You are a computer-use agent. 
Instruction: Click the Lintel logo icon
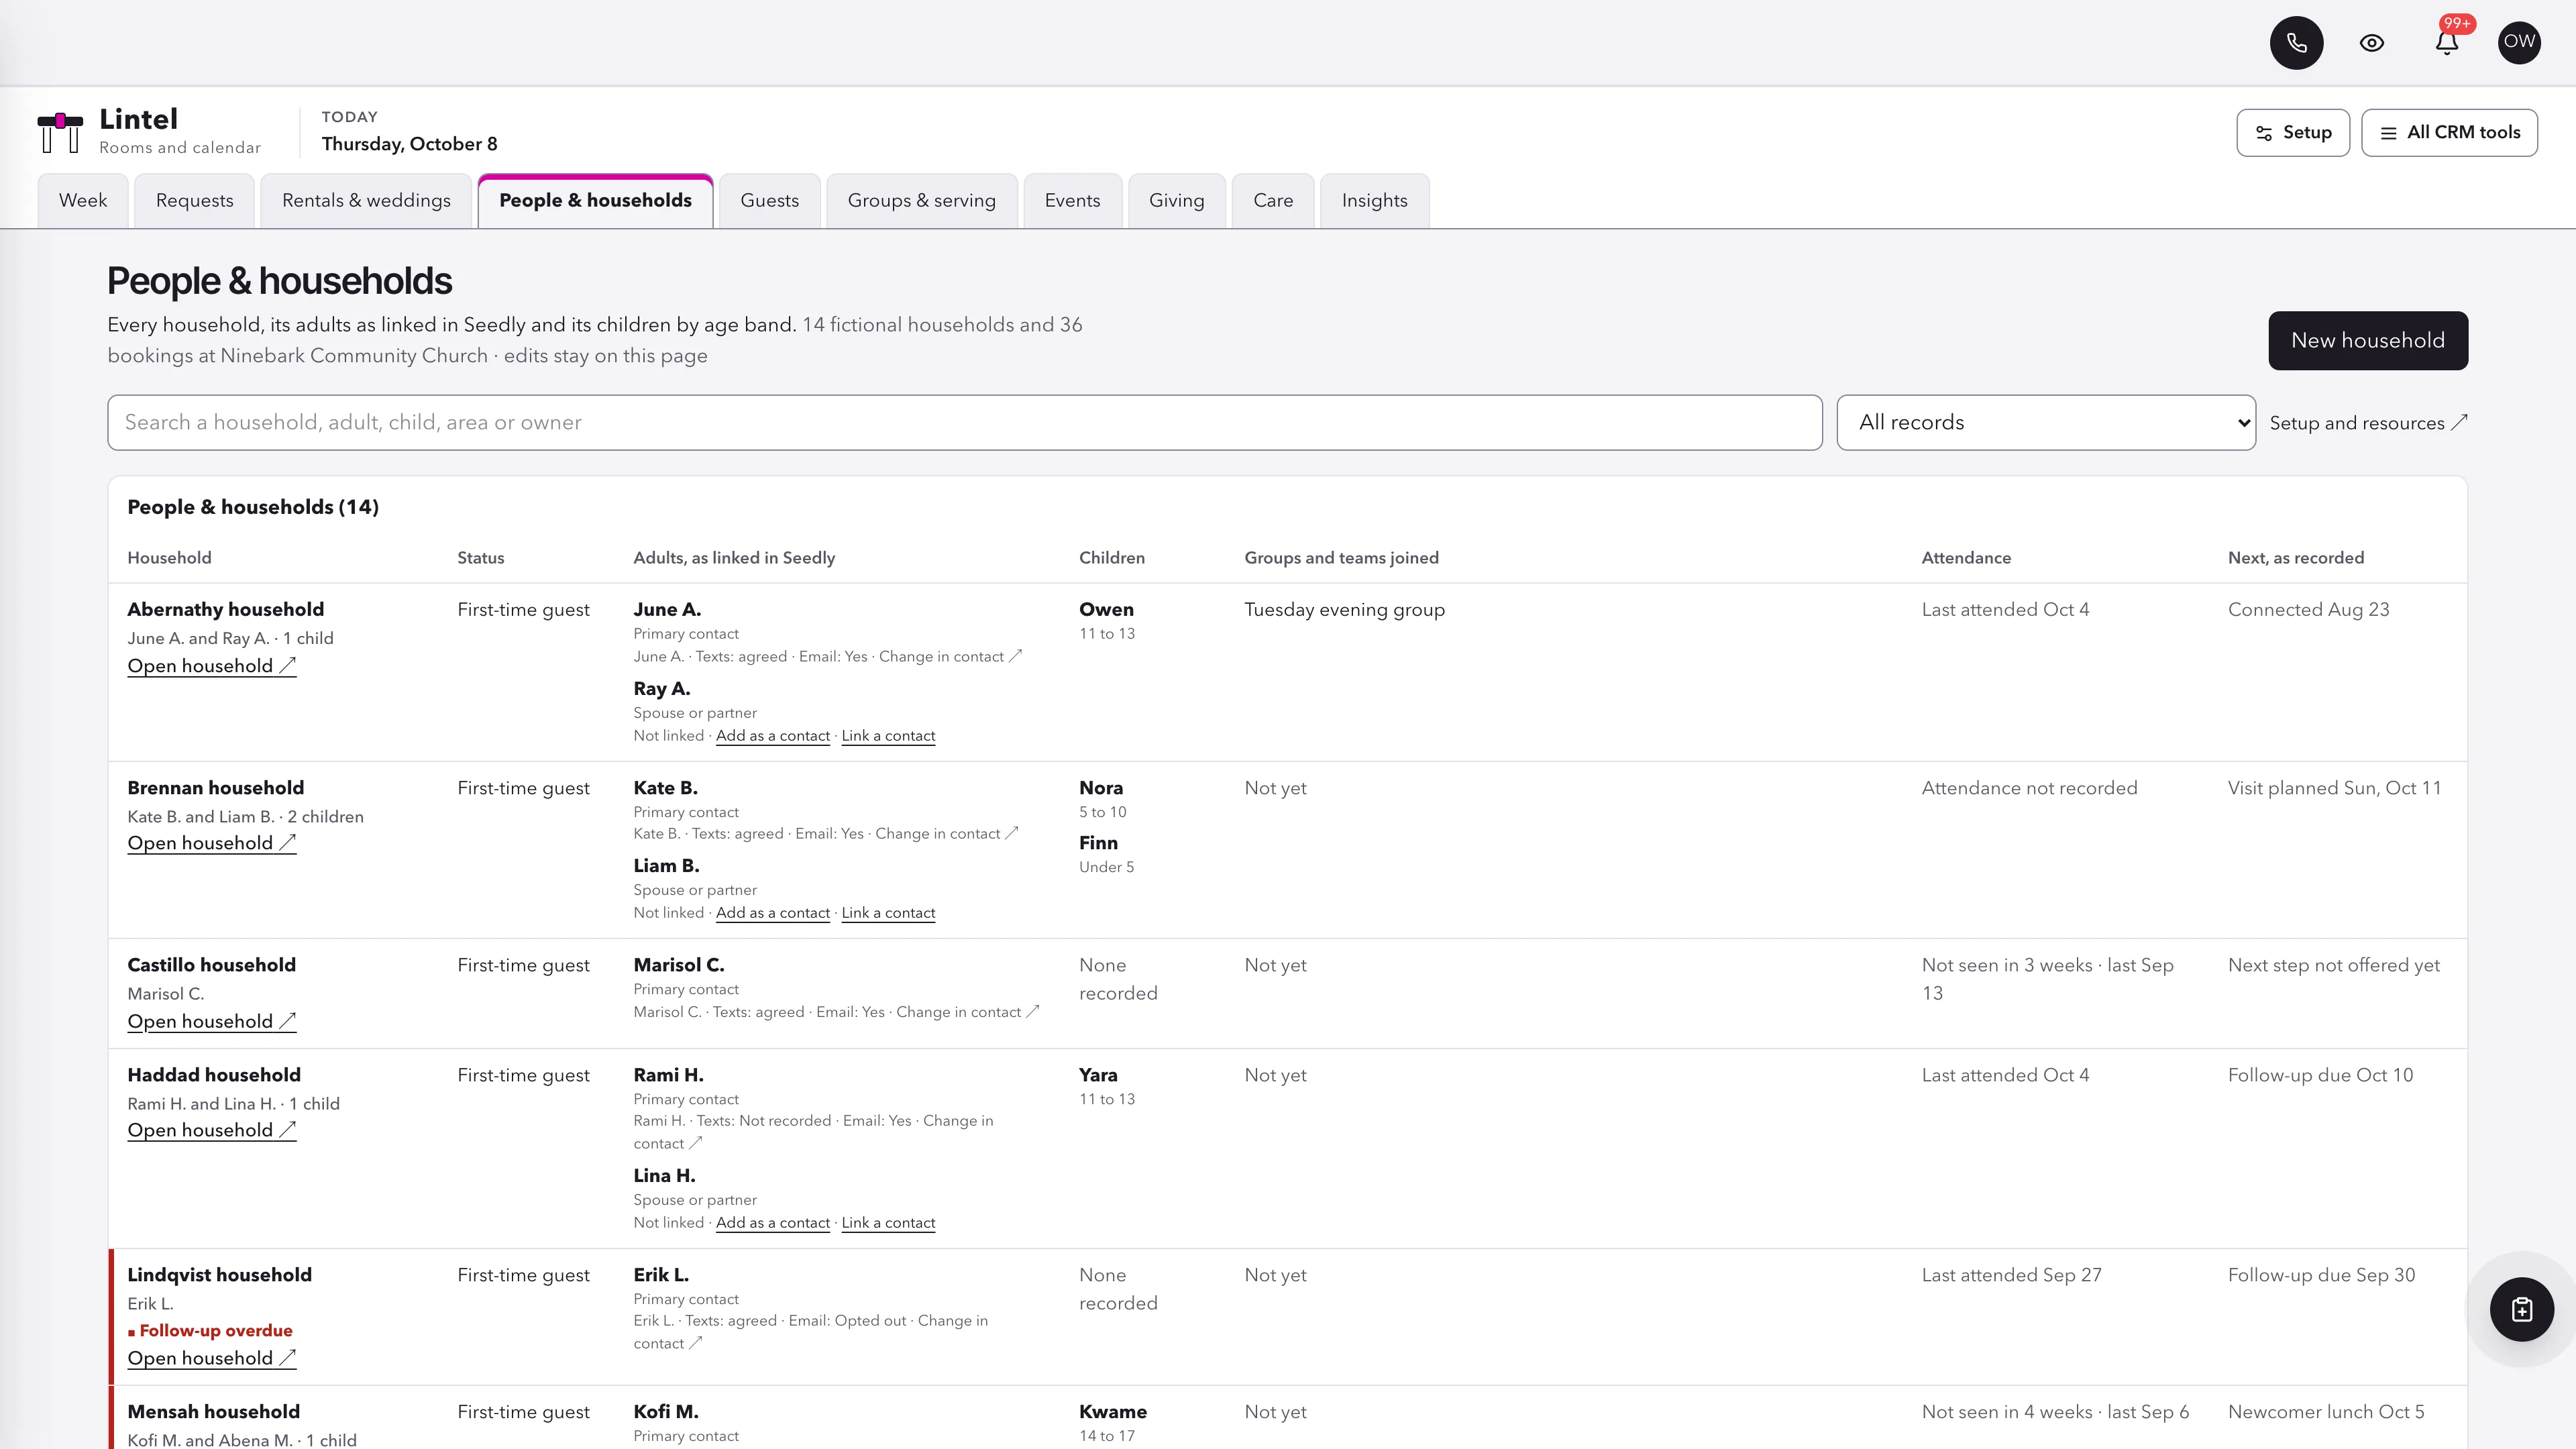tap(60, 132)
